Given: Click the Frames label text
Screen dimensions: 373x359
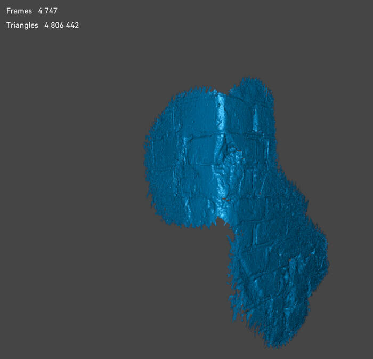Looking at the screenshot, I should (x=19, y=11).
